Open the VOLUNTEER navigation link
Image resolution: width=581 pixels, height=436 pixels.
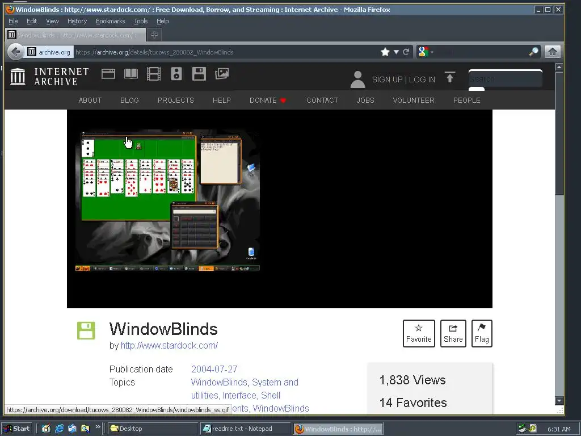pos(414,100)
